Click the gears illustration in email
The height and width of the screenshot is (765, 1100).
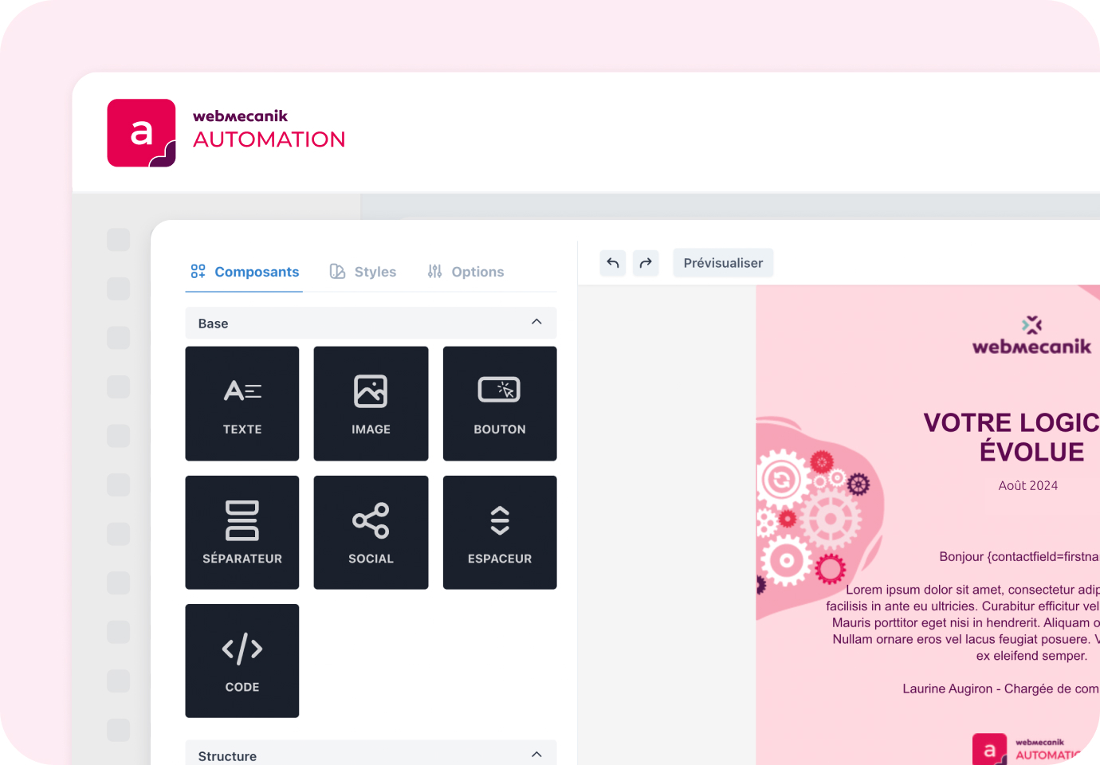(x=813, y=518)
